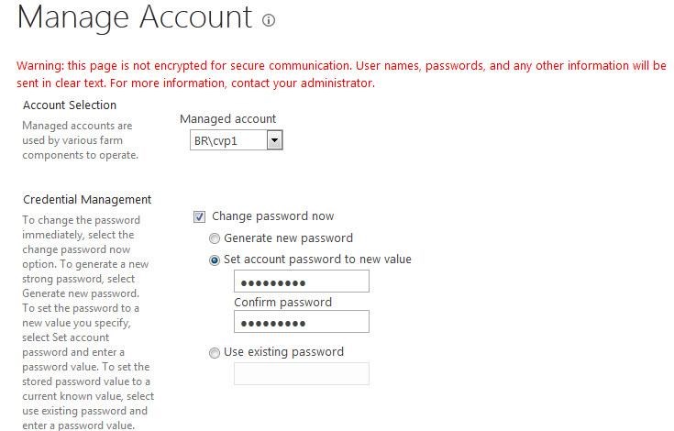Choose Set account password to new value radio

pyautogui.click(x=214, y=260)
